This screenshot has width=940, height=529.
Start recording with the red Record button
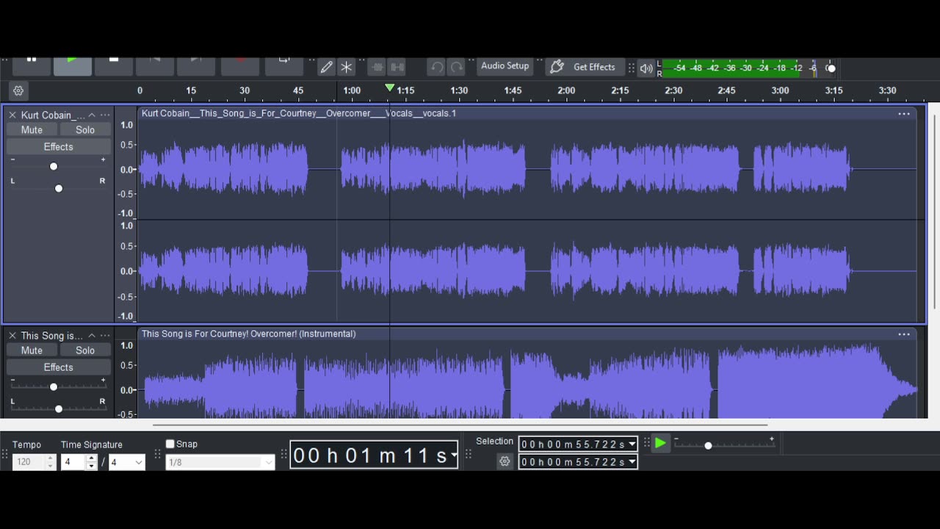[240, 66]
